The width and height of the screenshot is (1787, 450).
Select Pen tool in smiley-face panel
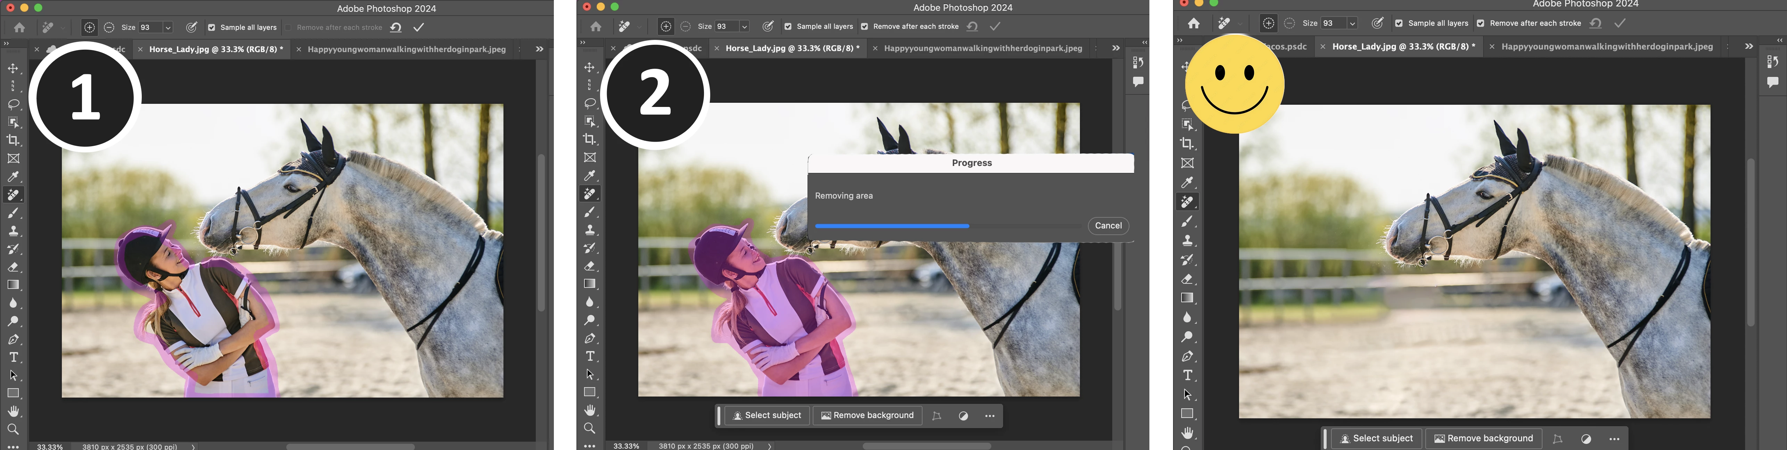click(x=1188, y=356)
